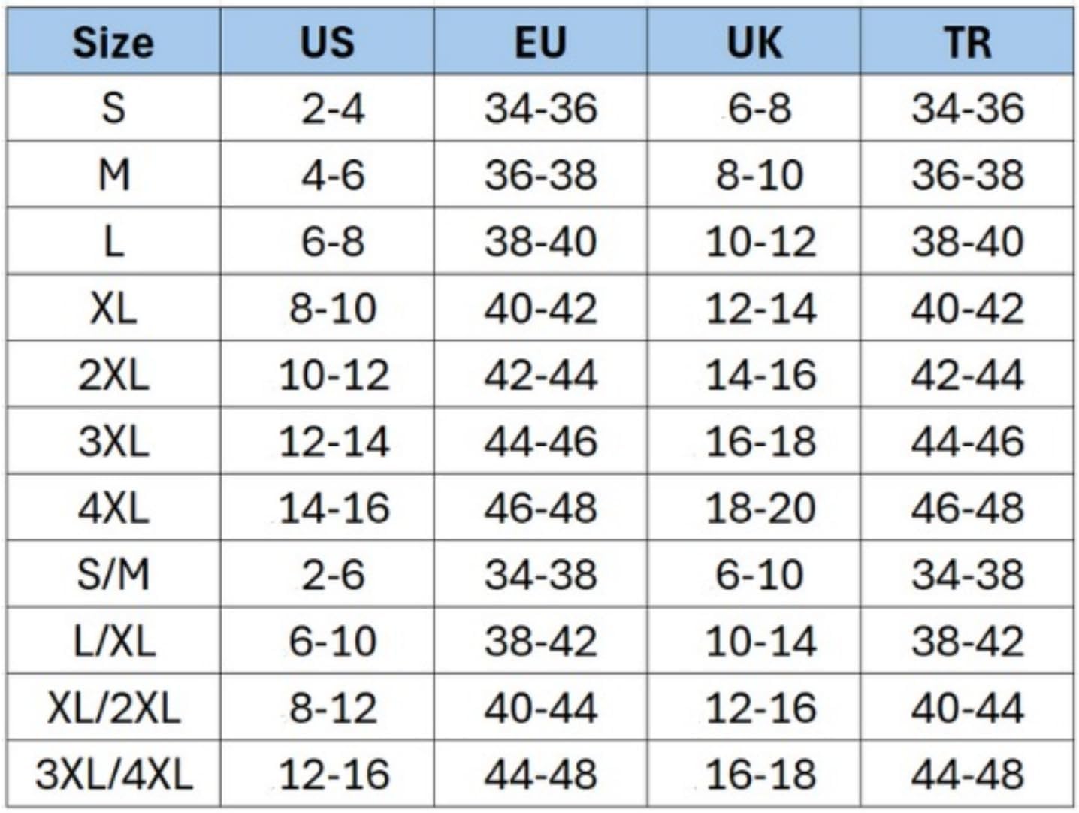Screen dimensions: 1079x813
Task: Click the EU column header
Action: (x=540, y=42)
